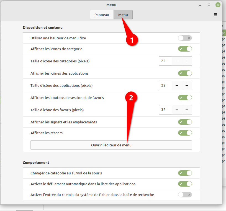Decrease favorites icon size with minus
This screenshot has width=226, height=211.
pyautogui.click(x=177, y=110)
